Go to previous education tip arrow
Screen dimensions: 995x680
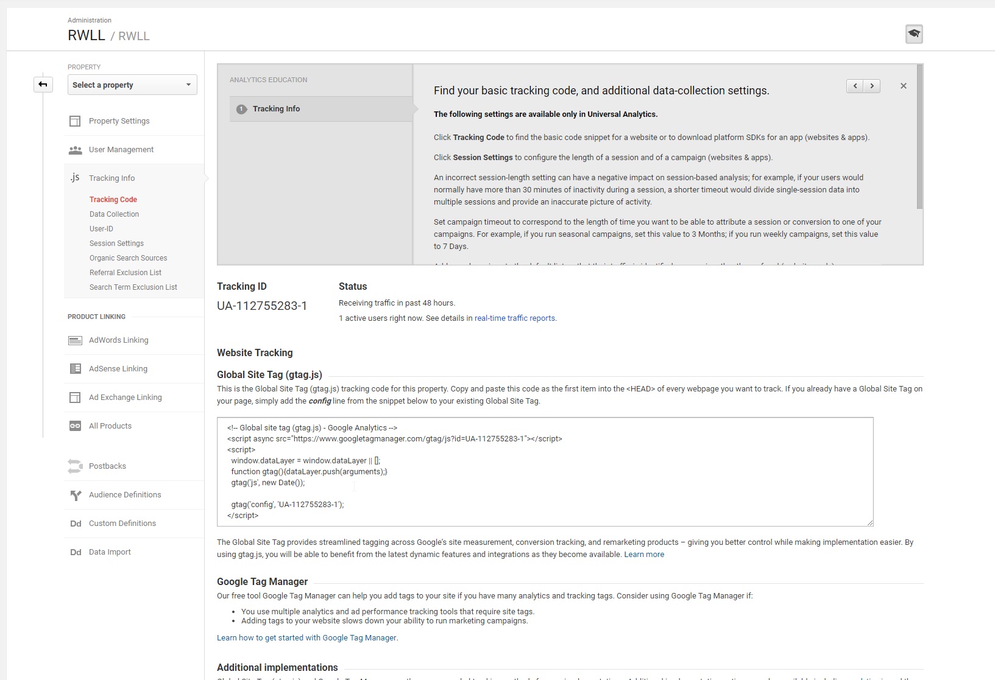point(855,86)
